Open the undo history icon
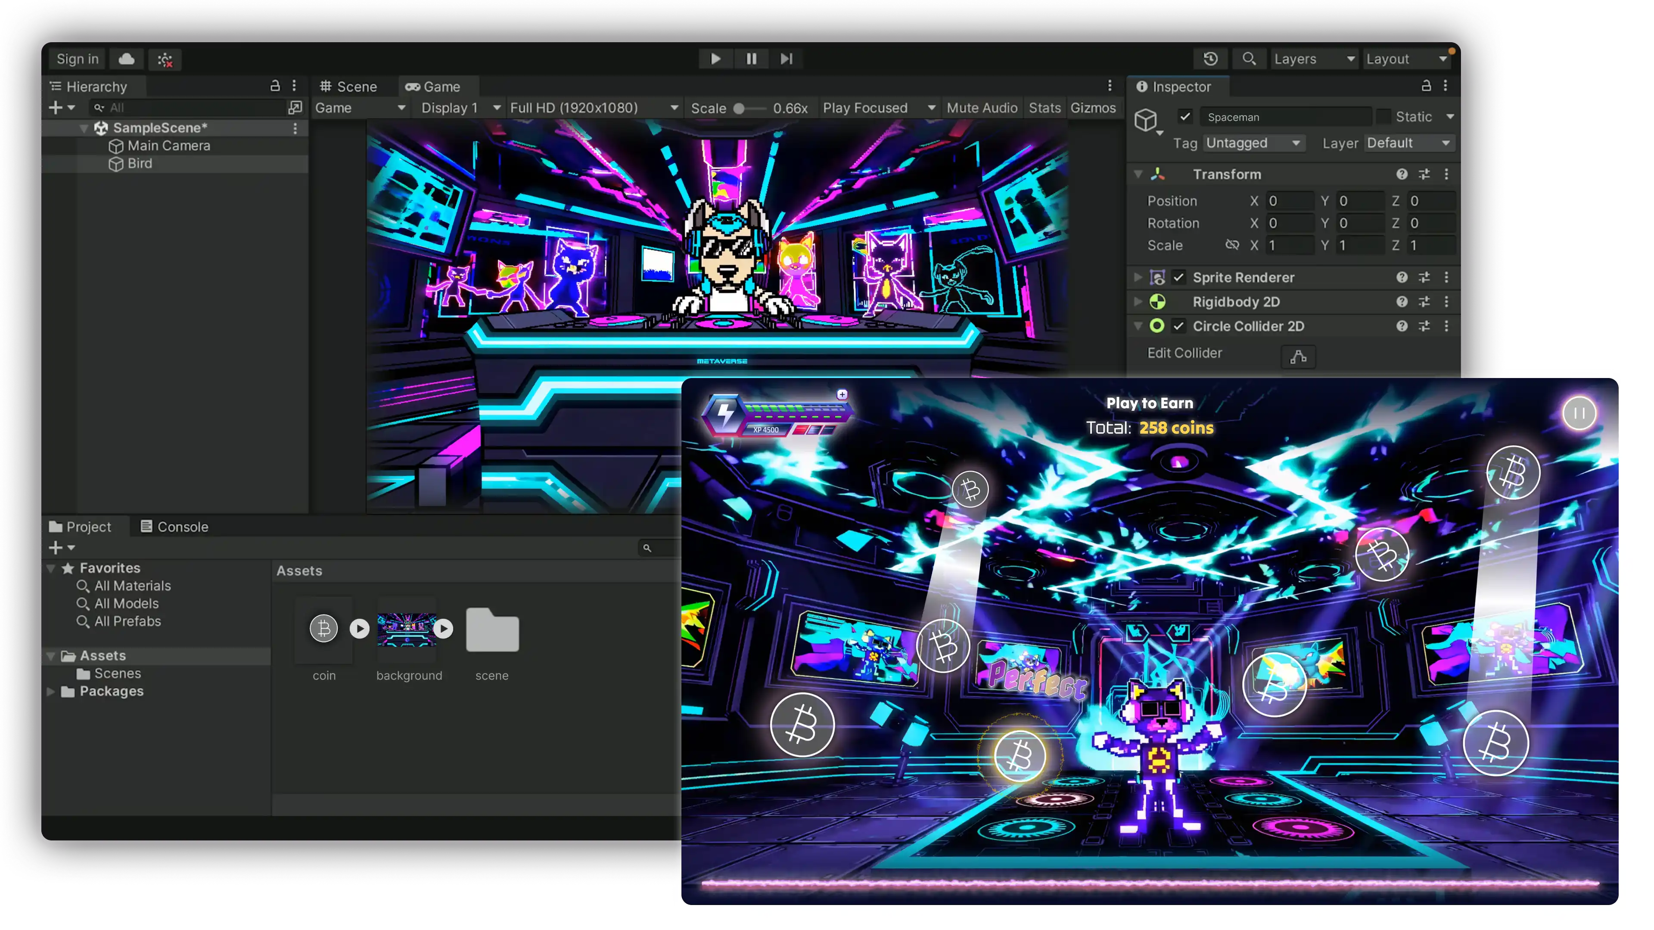Viewport: 1654px width, 930px height. coord(1210,59)
